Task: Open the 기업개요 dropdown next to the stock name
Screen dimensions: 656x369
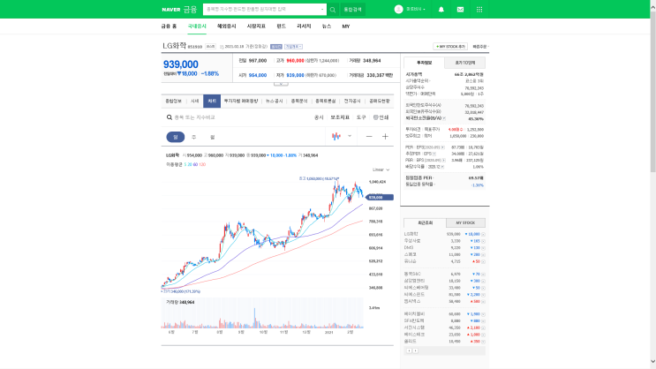Action: 293,47
